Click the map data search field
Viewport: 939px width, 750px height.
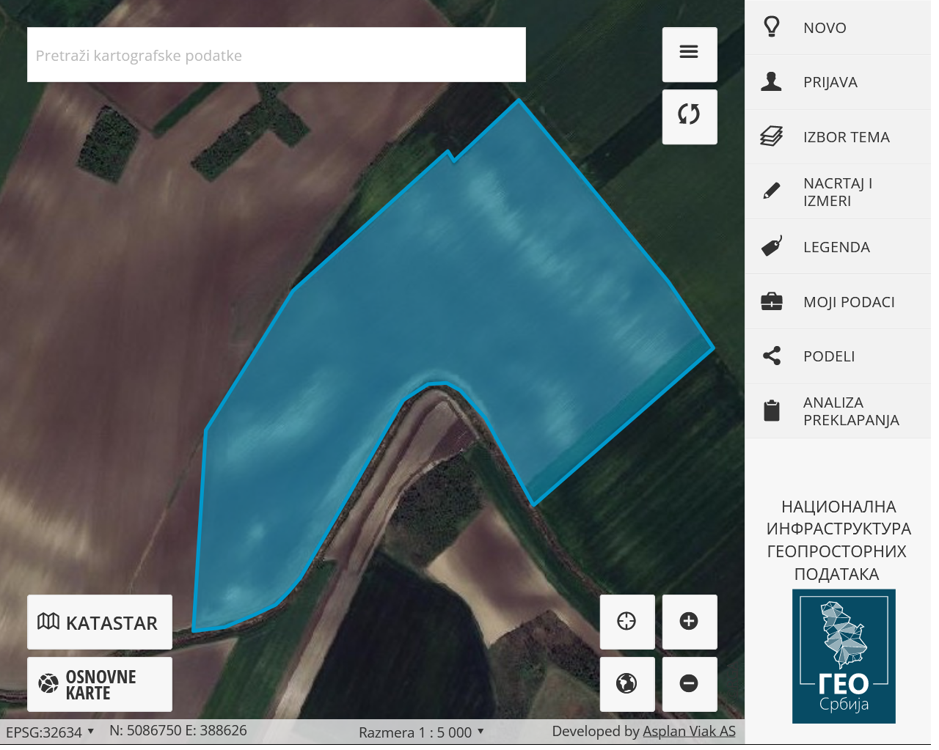click(277, 55)
